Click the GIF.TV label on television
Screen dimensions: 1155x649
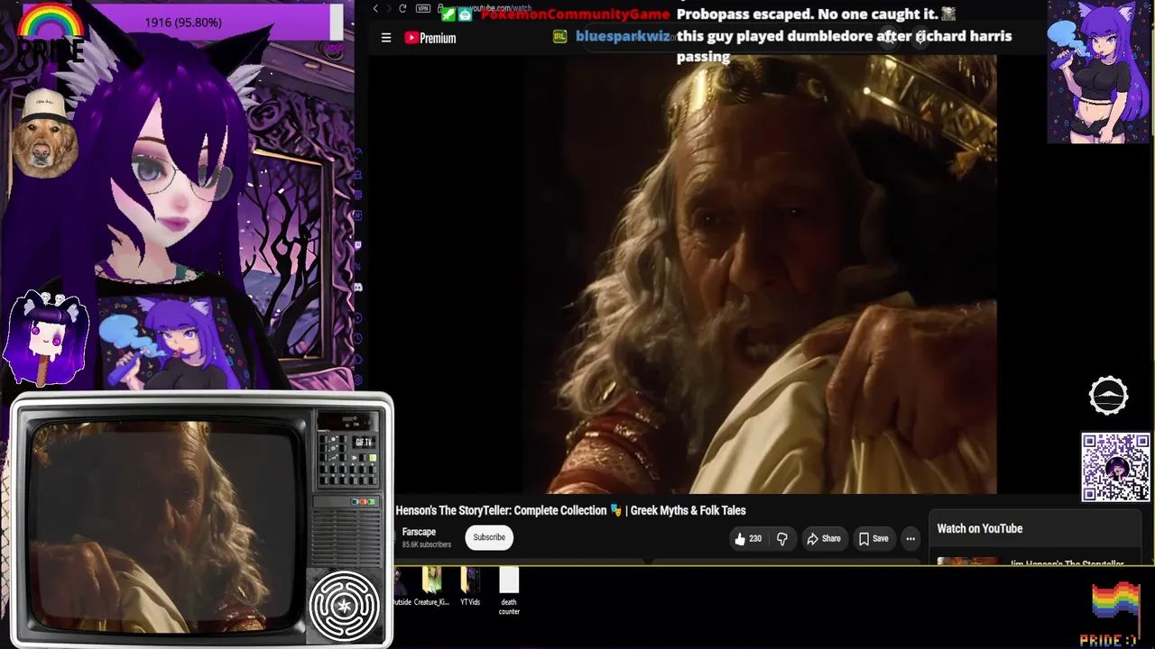click(364, 443)
